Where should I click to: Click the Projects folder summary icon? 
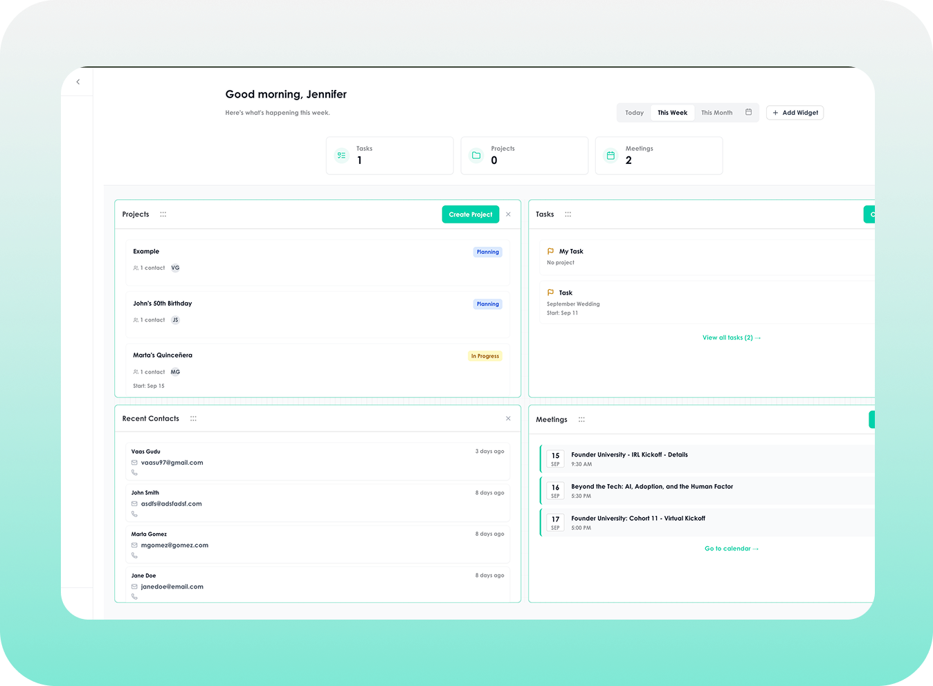[476, 156]
